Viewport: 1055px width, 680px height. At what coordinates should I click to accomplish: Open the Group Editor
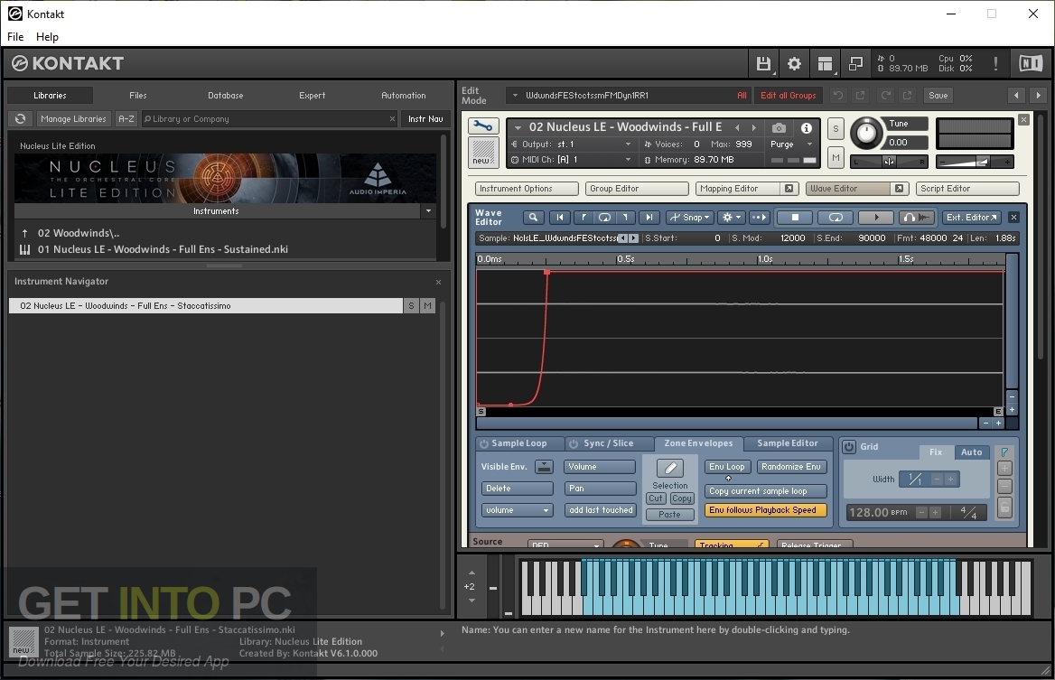(637, 189)
